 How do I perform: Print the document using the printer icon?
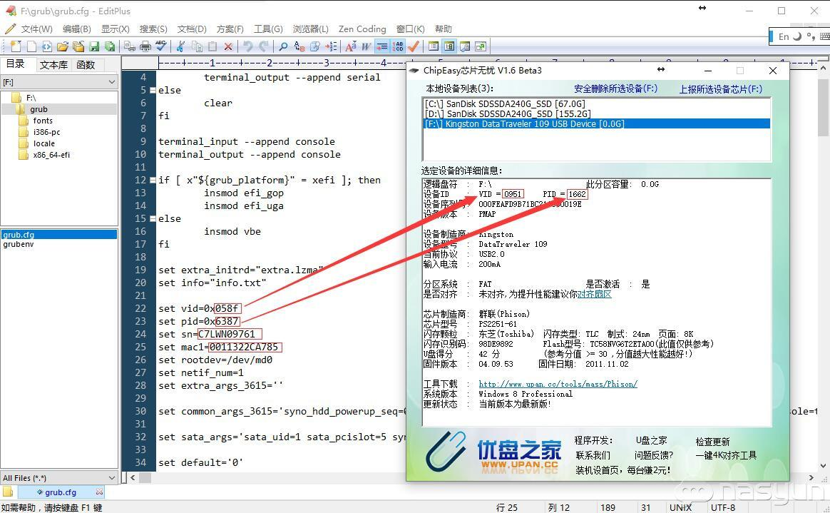tap(145, 46)
